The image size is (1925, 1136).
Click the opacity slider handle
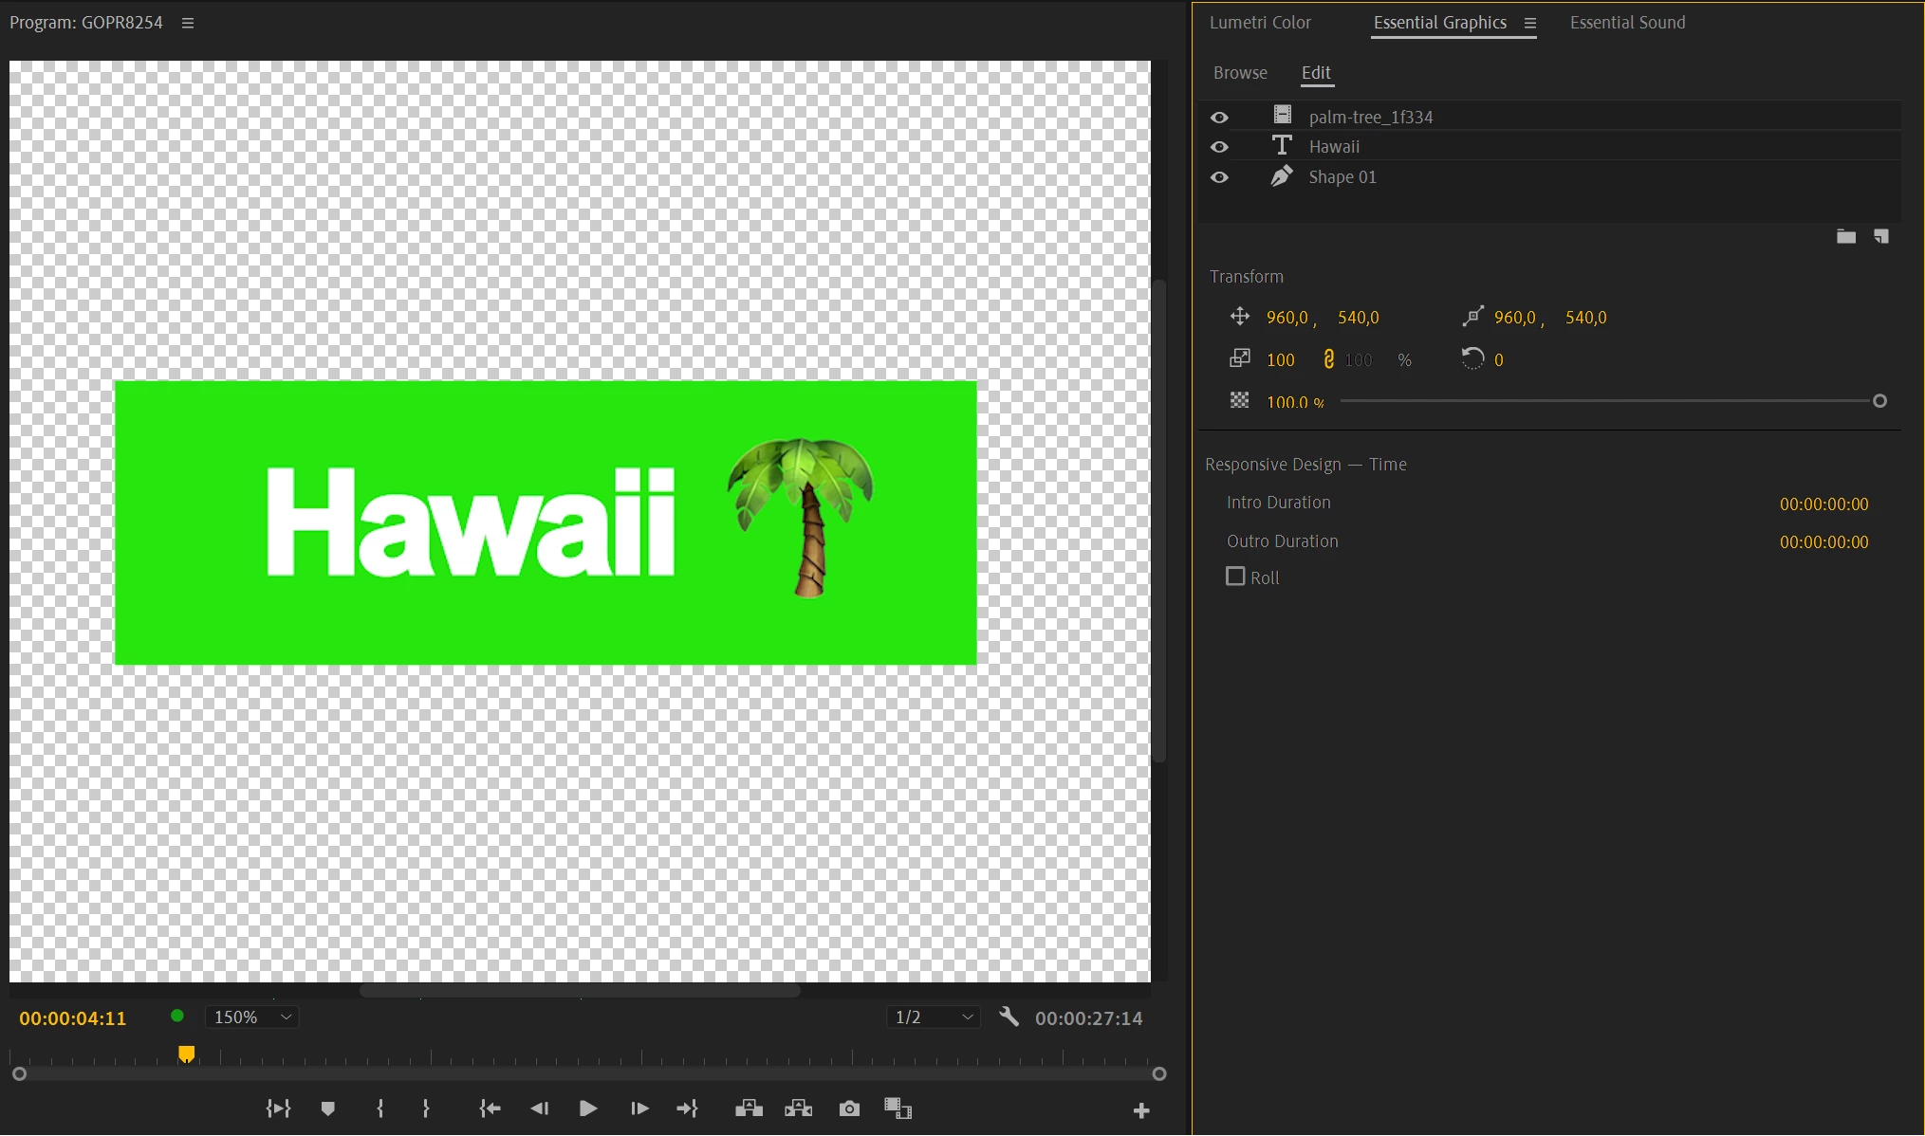[x=1879, y=401]
